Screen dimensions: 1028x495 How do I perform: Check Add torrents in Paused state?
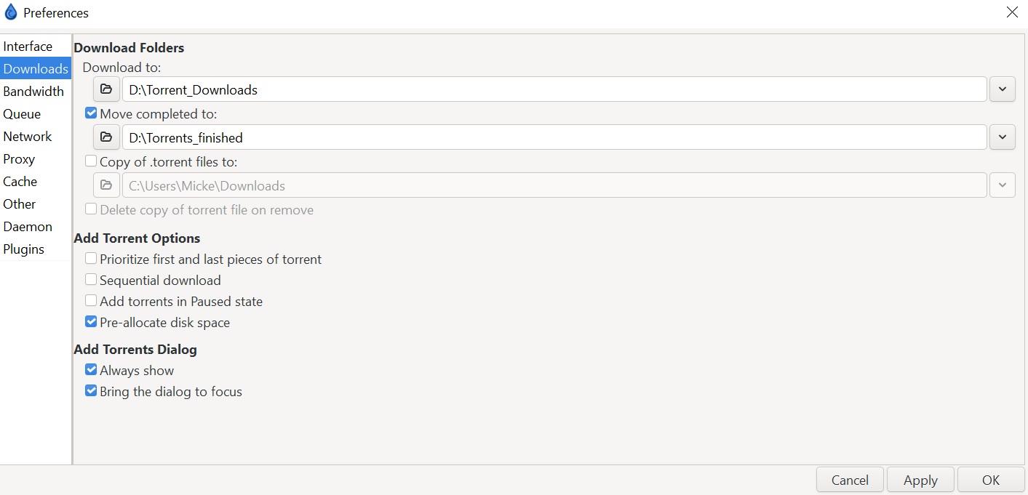tap(91, 301)
